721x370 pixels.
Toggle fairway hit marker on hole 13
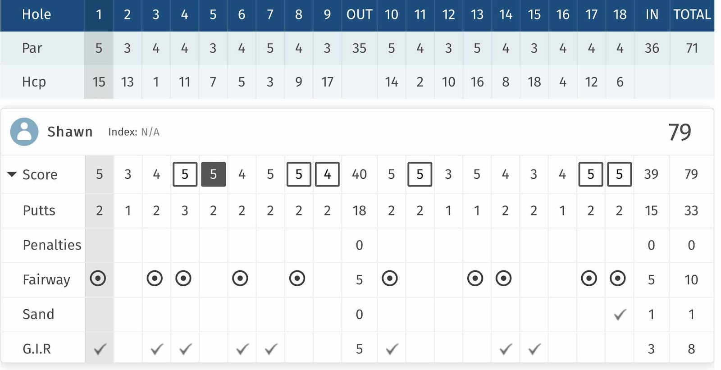click(475, 279)
